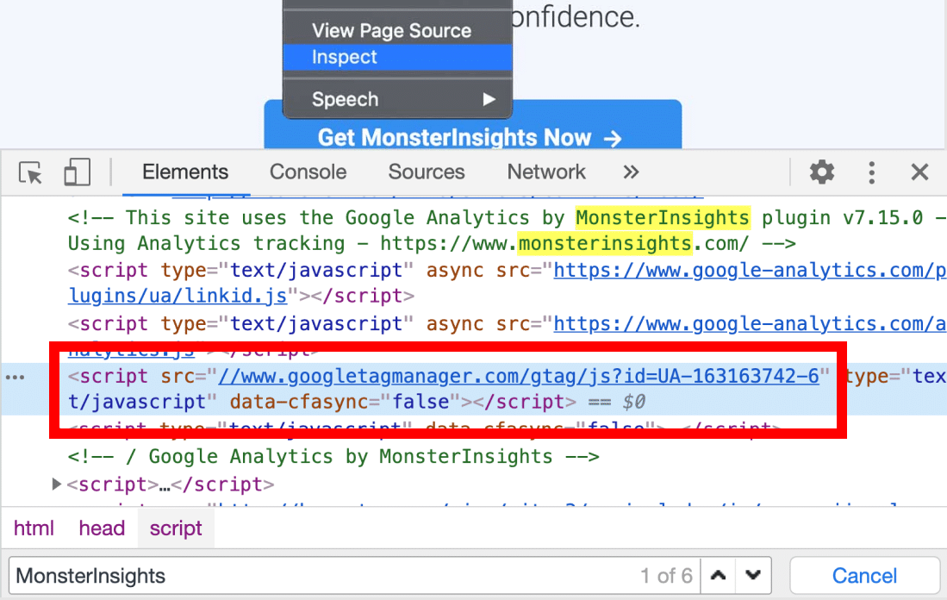947x600 pixels.
Task: Go to next search result
Action: pos(752,576)
